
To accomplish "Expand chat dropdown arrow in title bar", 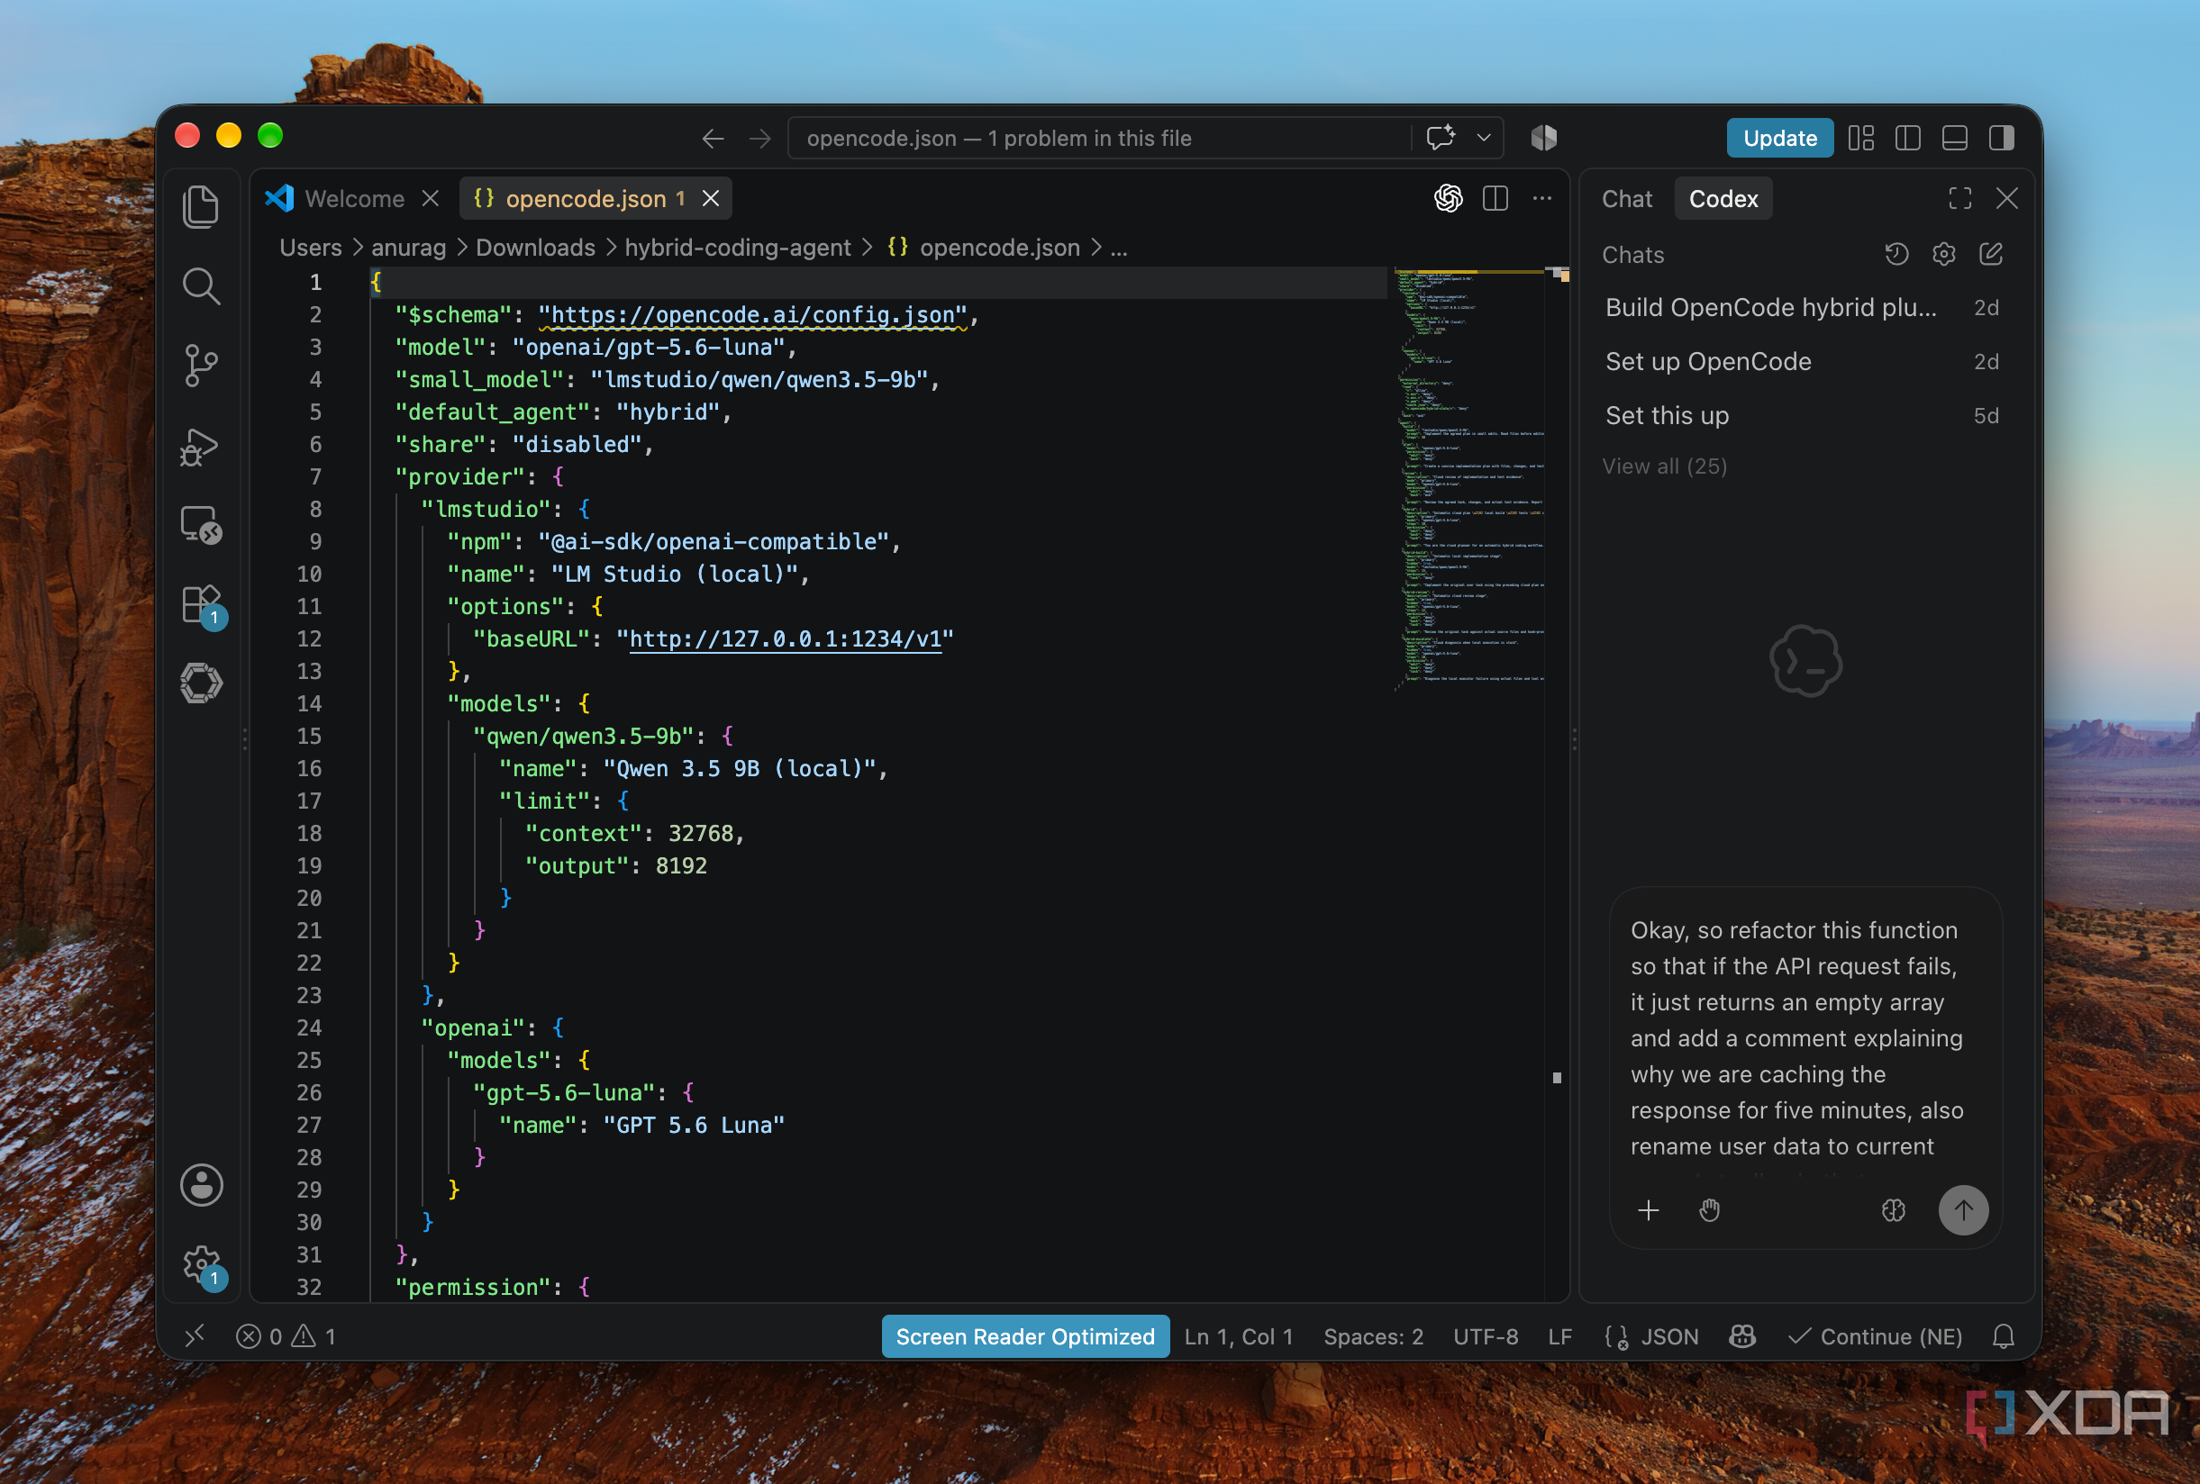I will click(x=1484, y=138).
